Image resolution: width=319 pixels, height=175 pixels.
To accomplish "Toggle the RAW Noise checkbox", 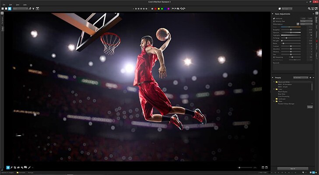I will tap(274, 60).
